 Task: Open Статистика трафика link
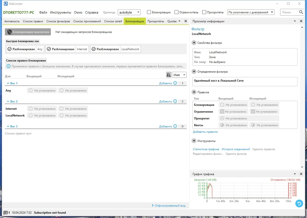[x=206, y=149]
